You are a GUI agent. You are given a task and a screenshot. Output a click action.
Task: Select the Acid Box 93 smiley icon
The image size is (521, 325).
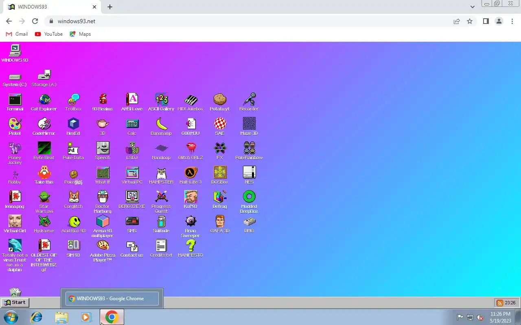[73, 221]
